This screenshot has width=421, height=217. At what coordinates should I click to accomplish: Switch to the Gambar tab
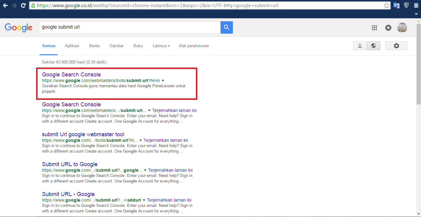tap(117, 46)
